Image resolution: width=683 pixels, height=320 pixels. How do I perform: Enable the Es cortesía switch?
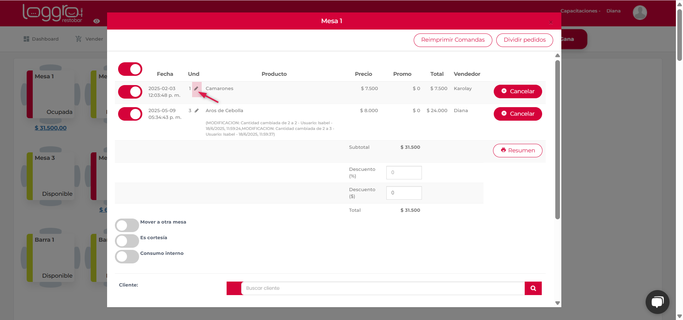pos(127,241)
